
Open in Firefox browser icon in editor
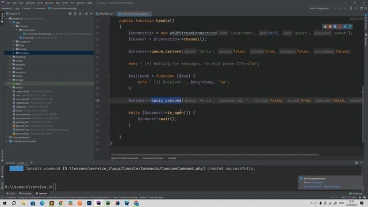pos(330,26)
